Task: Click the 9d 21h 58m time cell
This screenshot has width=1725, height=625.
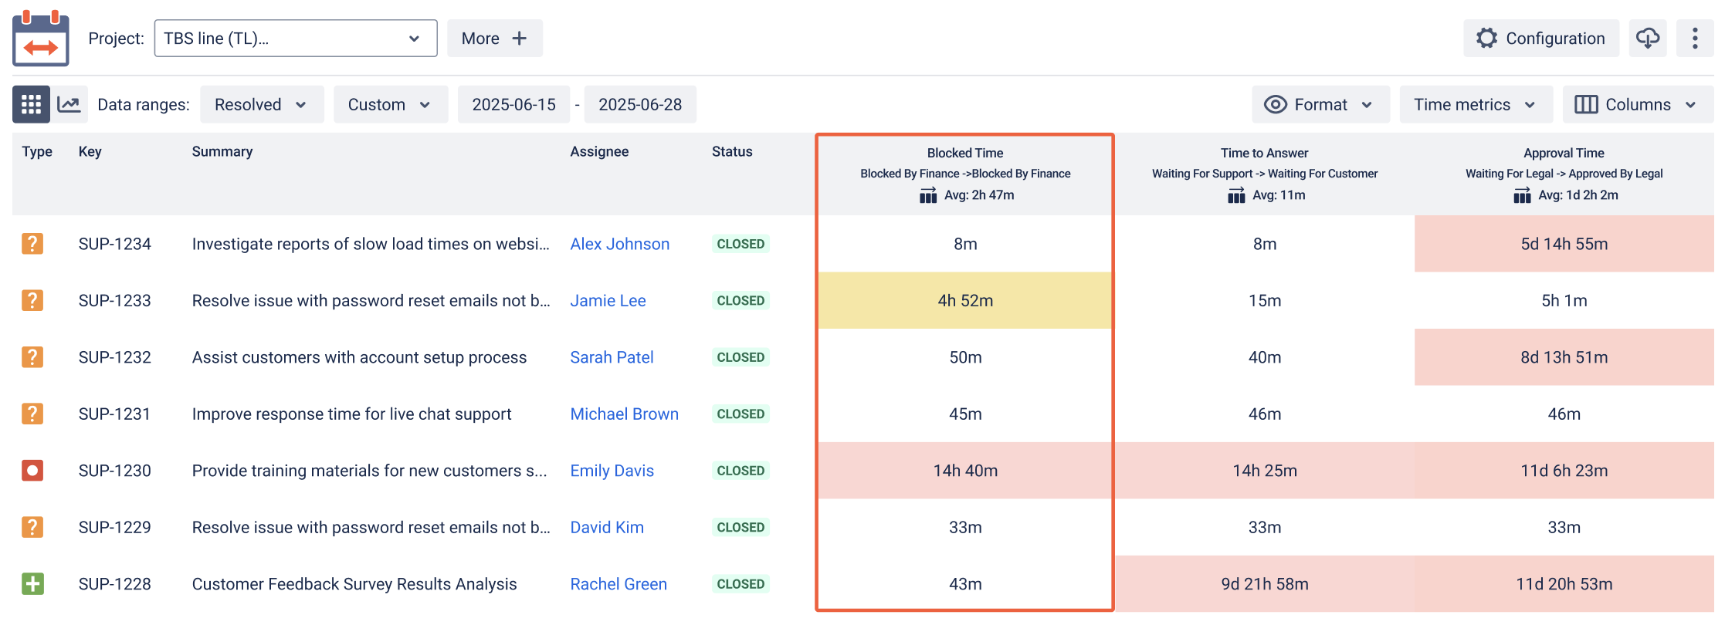Action: 1265,584
